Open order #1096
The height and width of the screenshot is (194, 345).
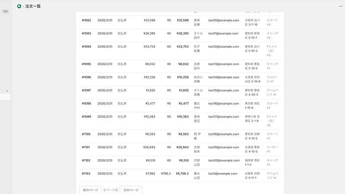(x=86, y=77)
